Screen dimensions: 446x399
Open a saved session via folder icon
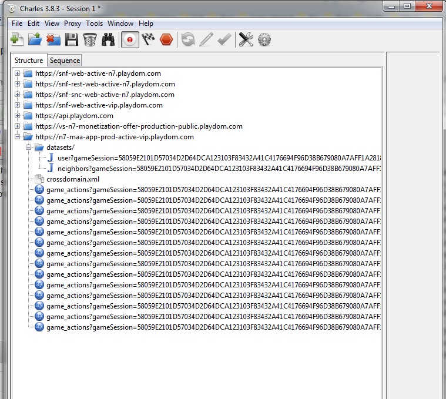[35, 39]
